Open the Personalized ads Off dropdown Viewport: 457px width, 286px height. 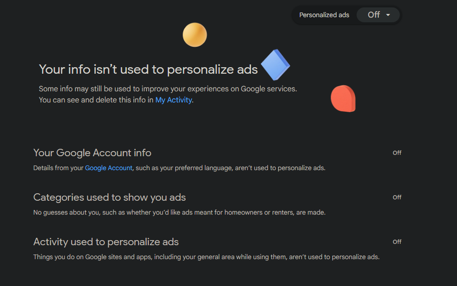coord(378,15)
